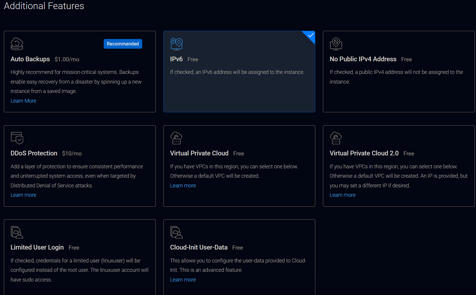Open Virtual Private Cloud 2.0 Learn more
Screen dimensions: 476x295
coord(342,195)
